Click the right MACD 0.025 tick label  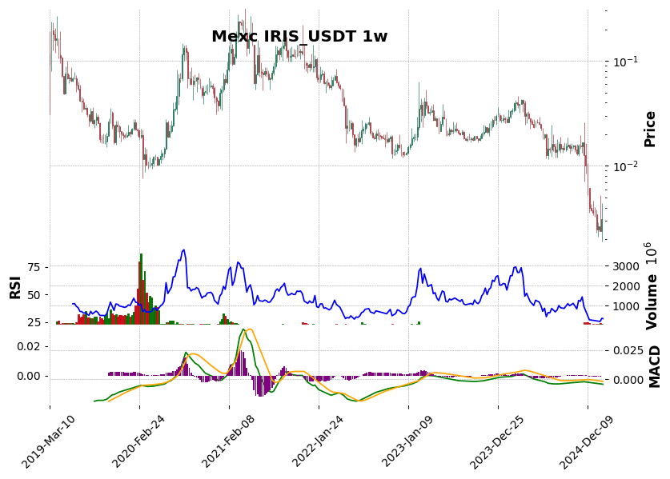tap(628, 350)
